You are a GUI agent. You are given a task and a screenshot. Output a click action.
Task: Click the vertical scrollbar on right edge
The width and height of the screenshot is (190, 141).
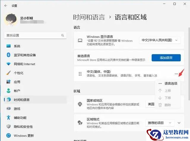pos(189,64)
